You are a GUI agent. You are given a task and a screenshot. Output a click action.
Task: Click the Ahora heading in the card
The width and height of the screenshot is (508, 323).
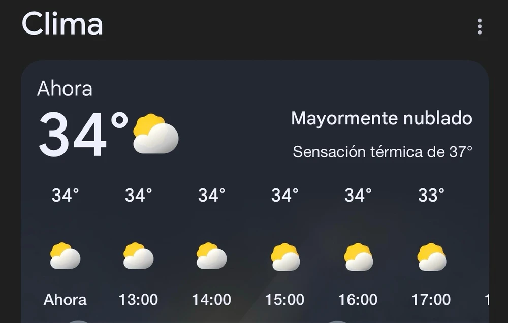[x=65, y=89]
